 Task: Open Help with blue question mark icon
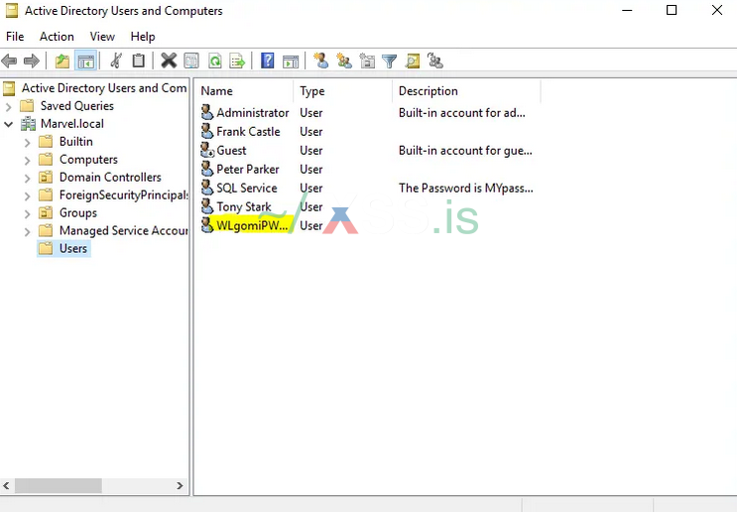click(x=268, y=61)
